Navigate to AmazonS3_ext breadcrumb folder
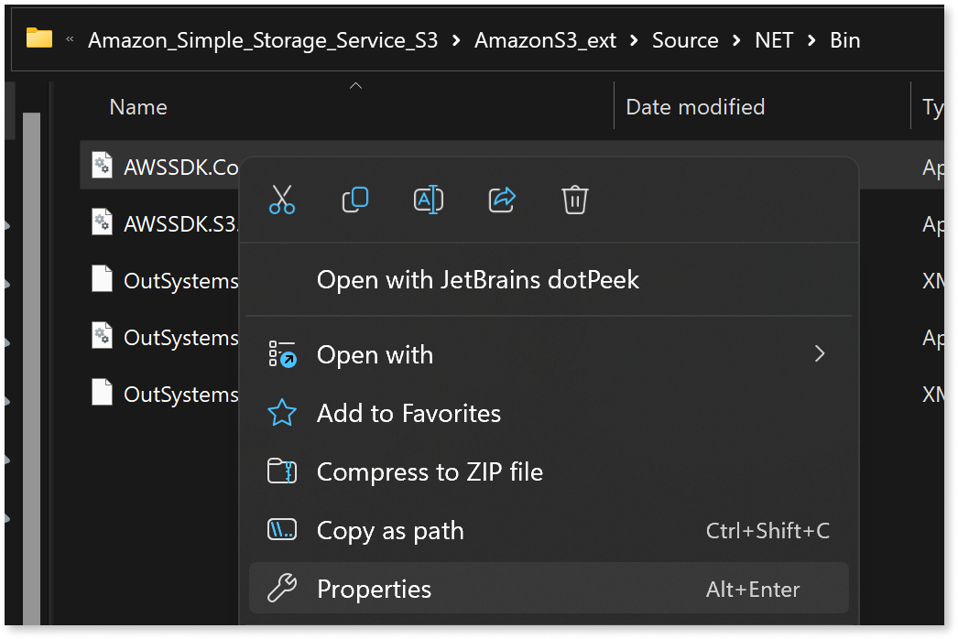This screenshot has width=958, height=639. (545, 40)
